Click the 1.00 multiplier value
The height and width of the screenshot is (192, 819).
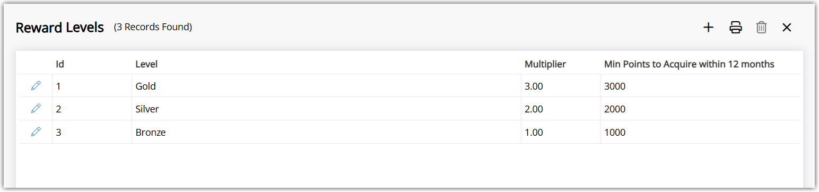(534, 133)
